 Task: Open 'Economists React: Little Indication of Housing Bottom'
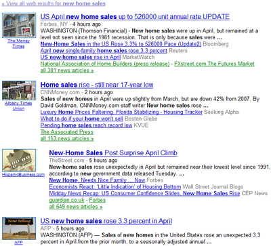[115, 187]
